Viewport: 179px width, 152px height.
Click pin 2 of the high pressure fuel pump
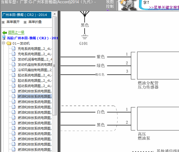127,122
